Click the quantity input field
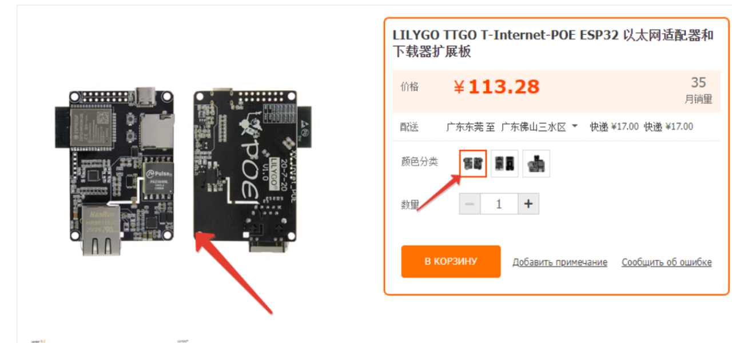 (x=499, y=204)
